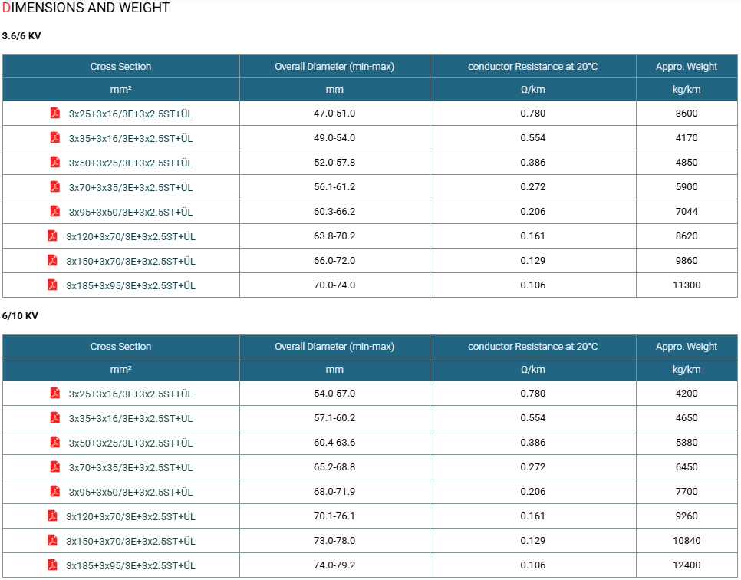Open PDF icon for 3.6/6 KV 3x150+3x70 cable
The width and height of the screenshot is (741, 580).
pos(52,260)
